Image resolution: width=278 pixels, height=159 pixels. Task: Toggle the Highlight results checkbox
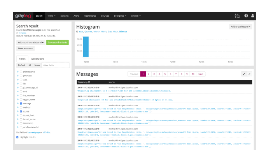[x=17, y=137]
